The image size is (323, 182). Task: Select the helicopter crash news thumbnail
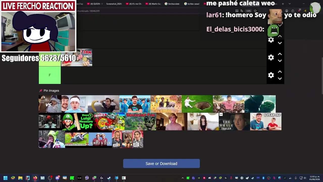[77, 139]
